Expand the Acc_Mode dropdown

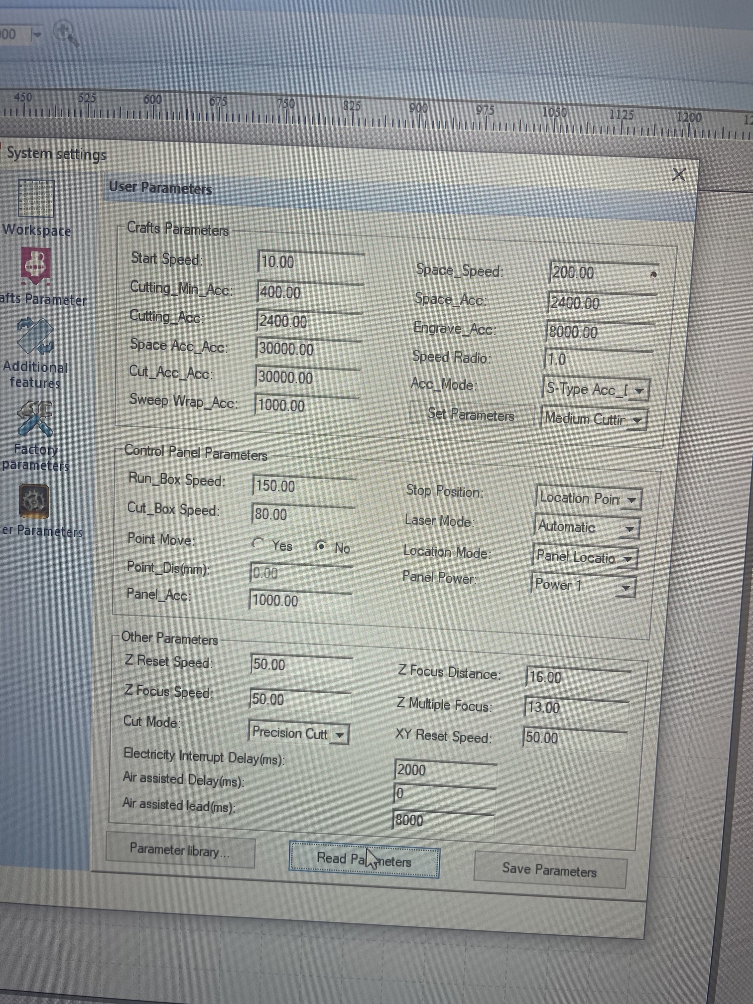pos(639,390)
